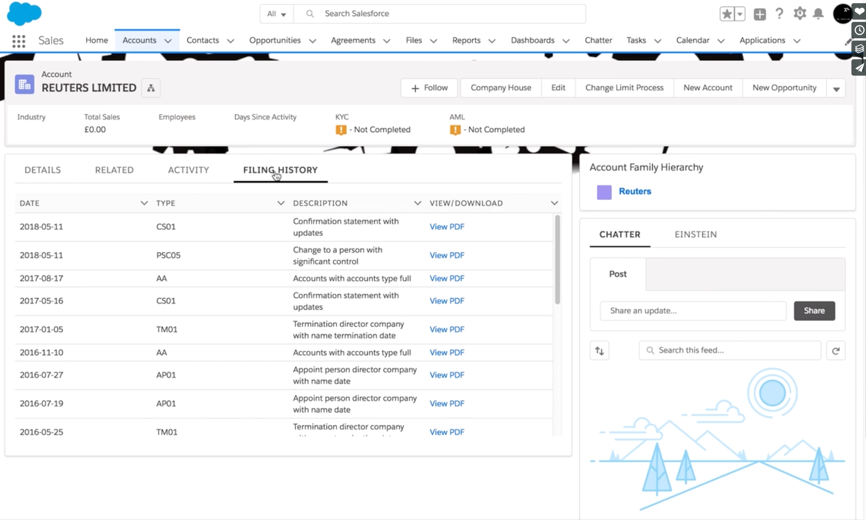The image size is (866, 520).
Task: Click the filing history table scrollbar
Action: pos(557,260)
